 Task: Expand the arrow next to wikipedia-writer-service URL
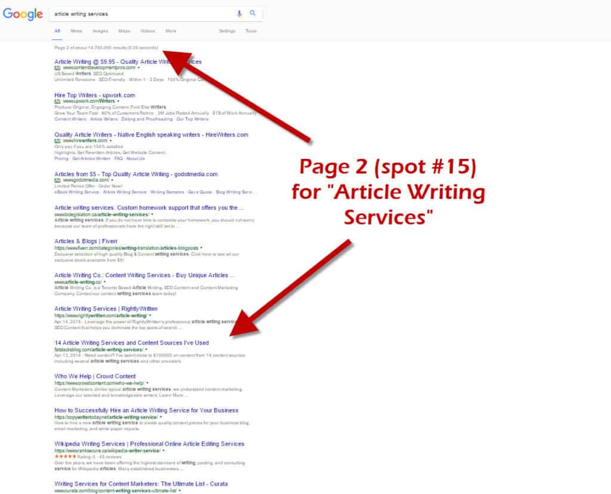coord(163,450)
